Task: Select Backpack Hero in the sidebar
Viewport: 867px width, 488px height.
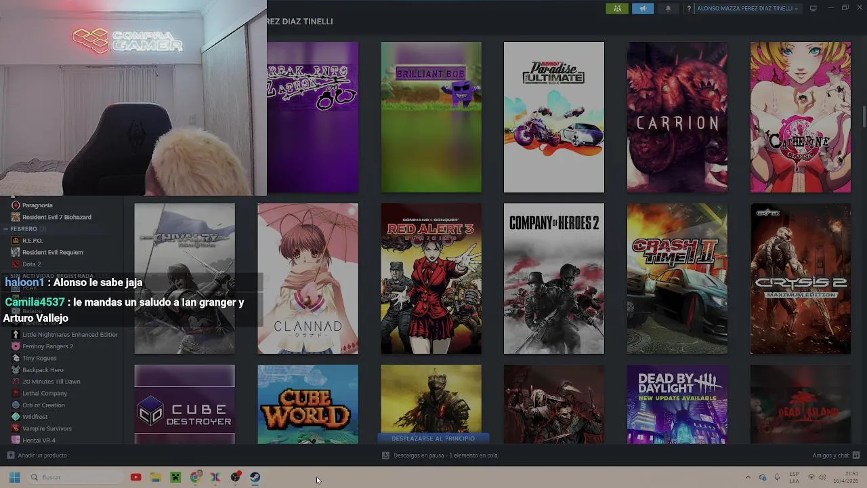Action: pos(43,370)
